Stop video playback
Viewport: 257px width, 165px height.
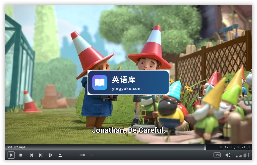pos(21,155)
